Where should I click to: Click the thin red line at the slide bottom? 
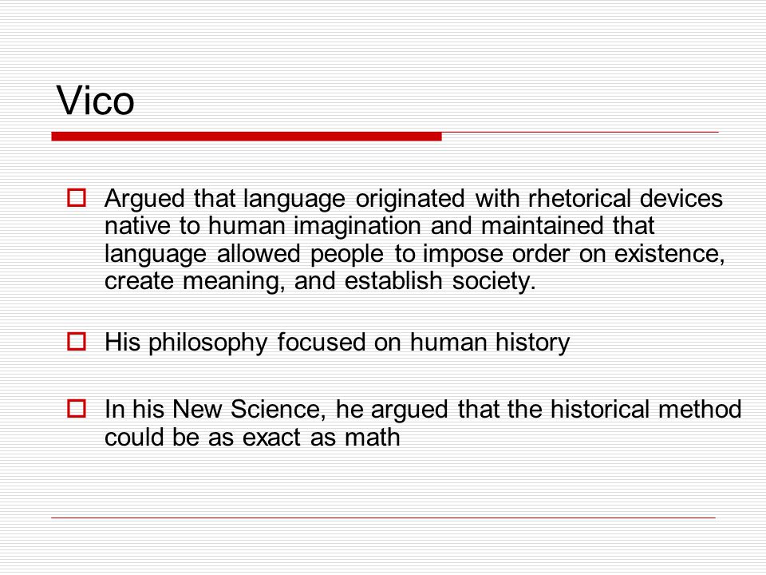384,517
